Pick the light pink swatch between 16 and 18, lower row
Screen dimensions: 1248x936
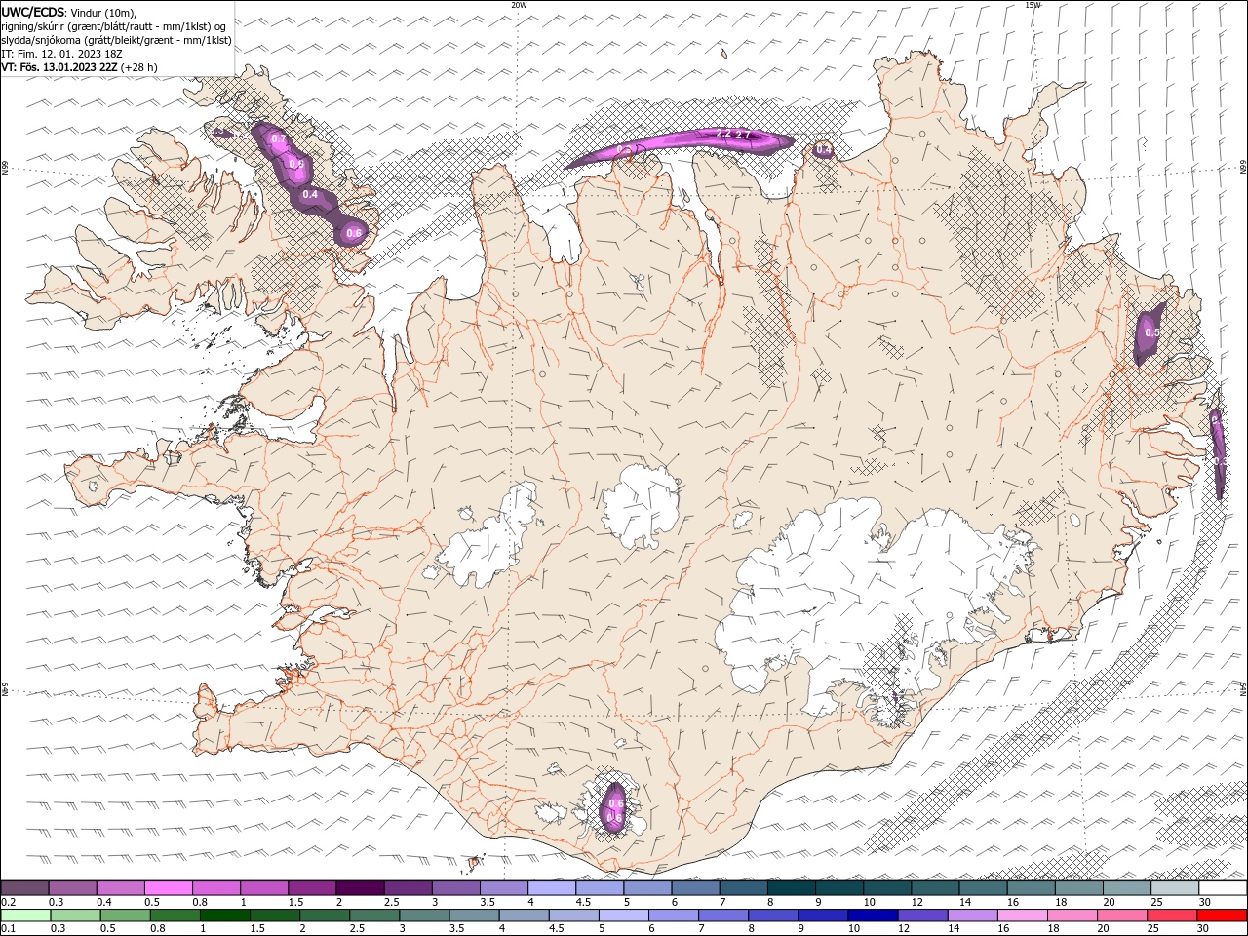point(1023,916)
